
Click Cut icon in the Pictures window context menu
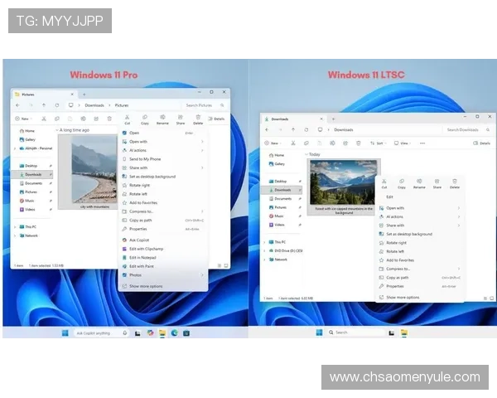click(x=128, y=118)
